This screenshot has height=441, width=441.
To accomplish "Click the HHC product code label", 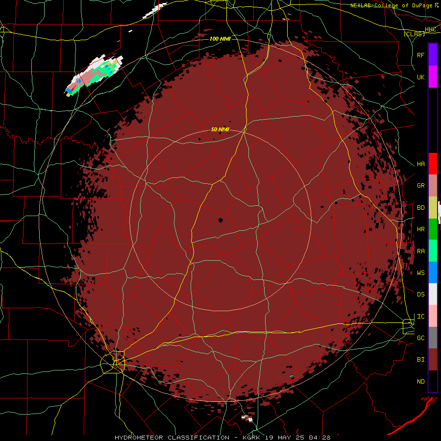I will 430,29.
